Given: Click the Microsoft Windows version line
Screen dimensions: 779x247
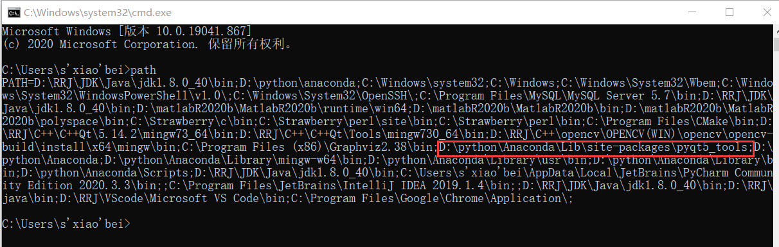Looking at the screenshot, I should [127, 31].
